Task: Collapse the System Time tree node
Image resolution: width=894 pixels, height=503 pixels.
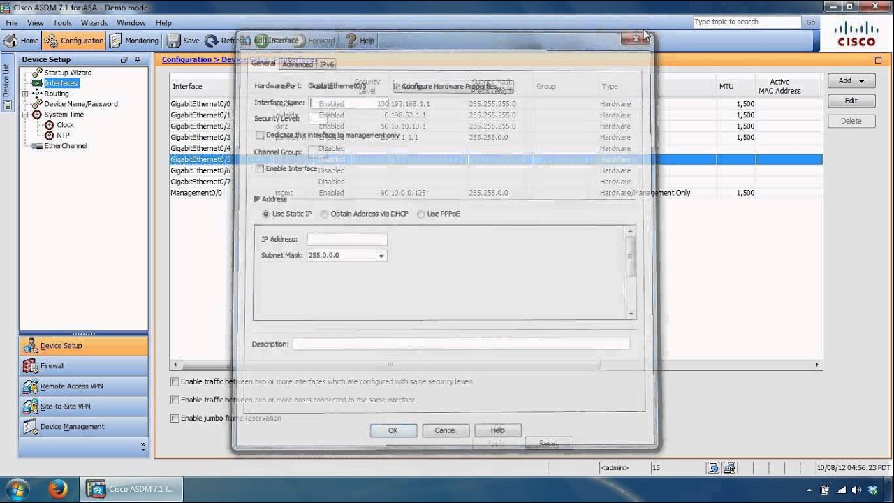Action: point(25,115)
